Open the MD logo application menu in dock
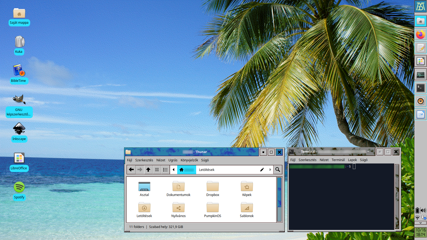This screenshot has width=427, height=240. (421, 6)
